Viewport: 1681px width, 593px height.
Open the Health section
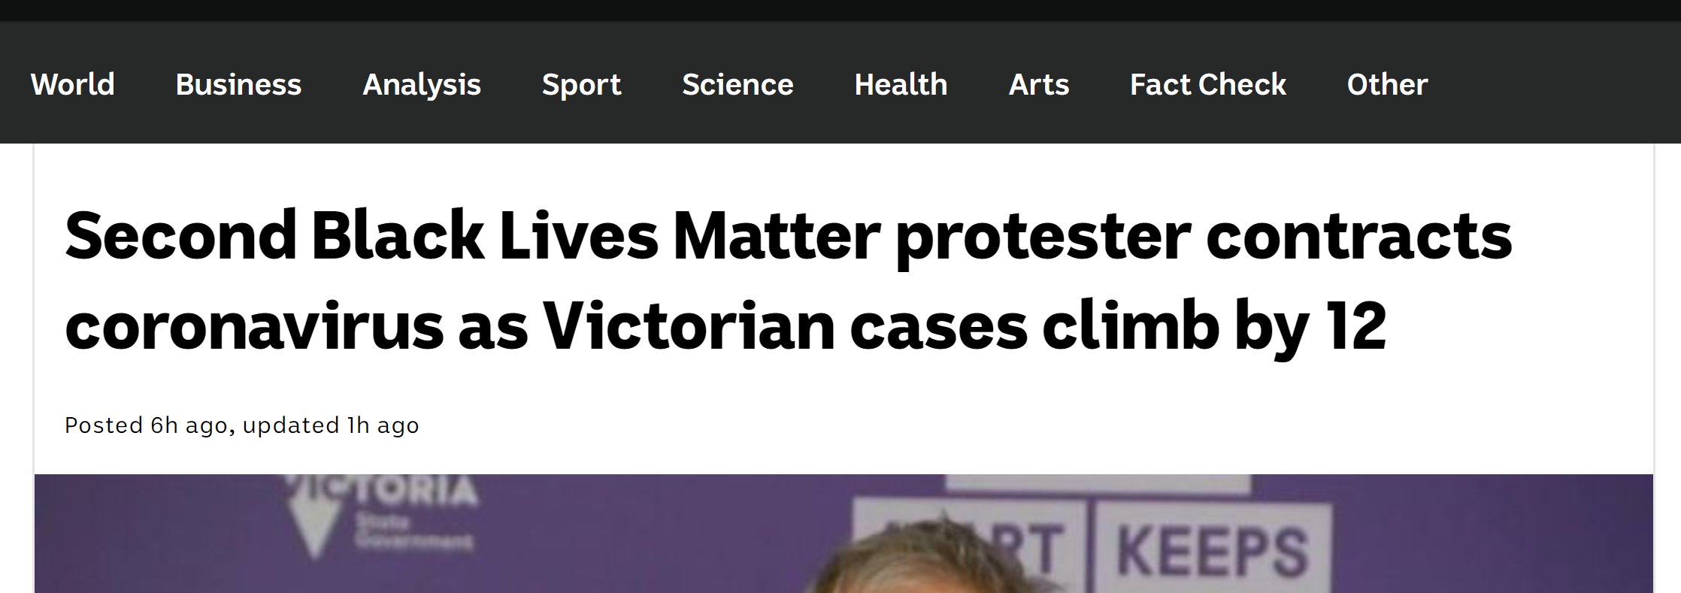coord(900,85)
